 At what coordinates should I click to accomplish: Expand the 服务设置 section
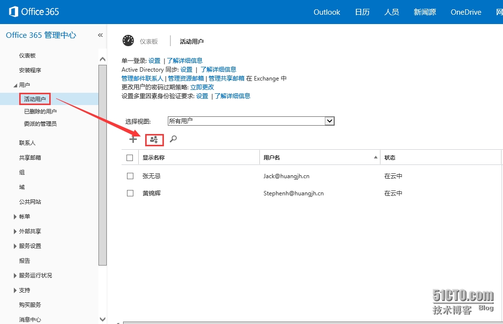[15, 246]
